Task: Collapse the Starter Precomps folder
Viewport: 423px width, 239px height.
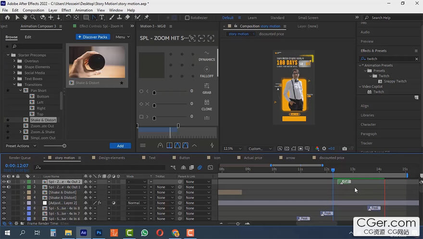Action: pos(8,55)
